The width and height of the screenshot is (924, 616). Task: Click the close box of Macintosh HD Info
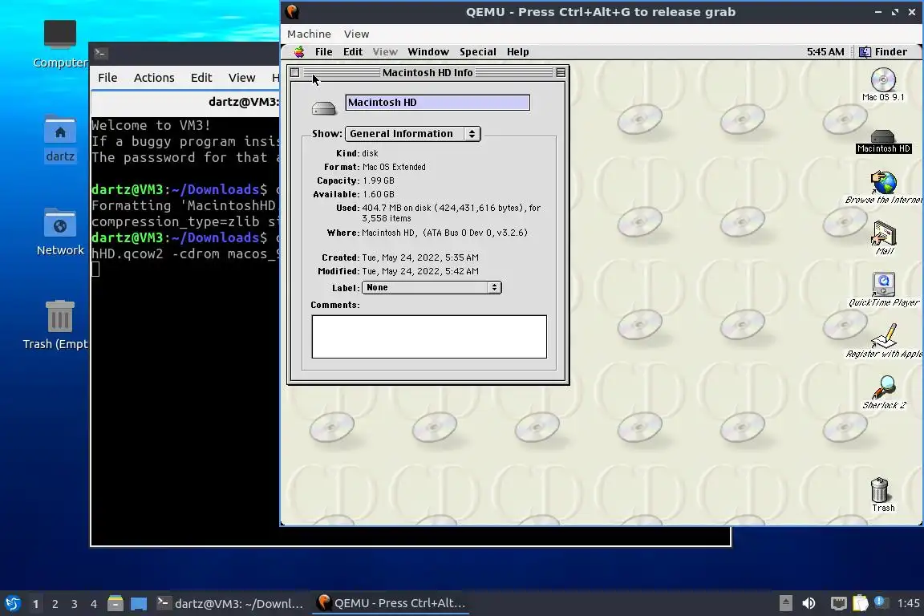point(294,72)
